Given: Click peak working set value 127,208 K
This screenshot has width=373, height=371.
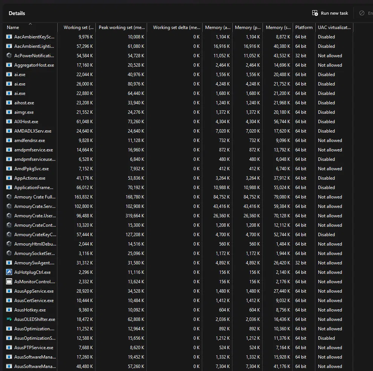Looking at the screenshot, I should coord(135,235).
